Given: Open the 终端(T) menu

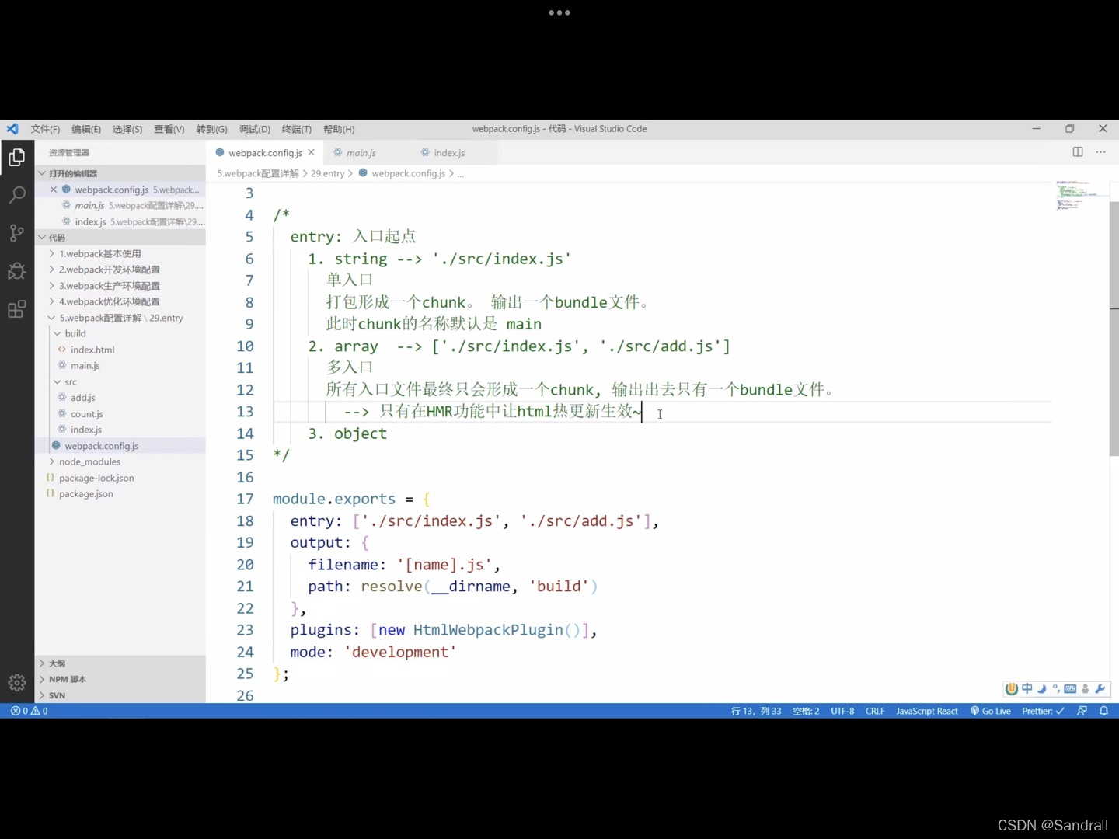Looking at the screenshot, I should click(296, 129).
